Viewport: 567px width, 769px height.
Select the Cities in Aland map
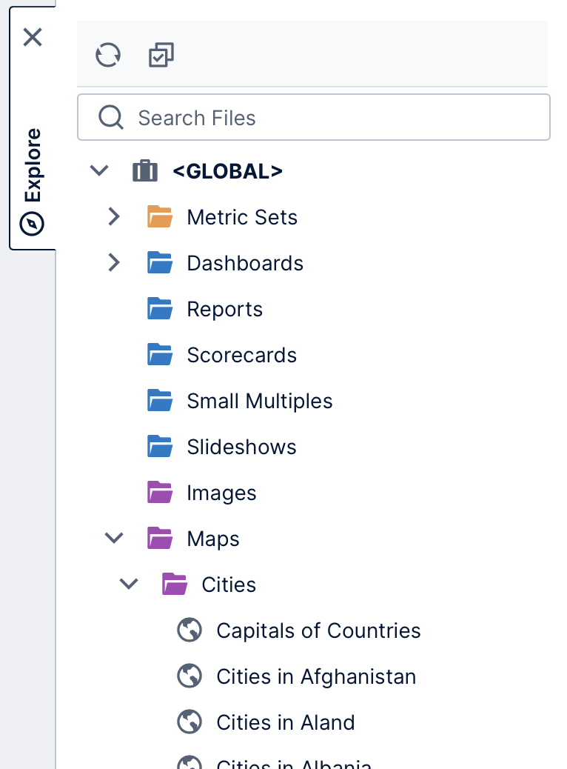pyautogui.click(x=285, y=722)
